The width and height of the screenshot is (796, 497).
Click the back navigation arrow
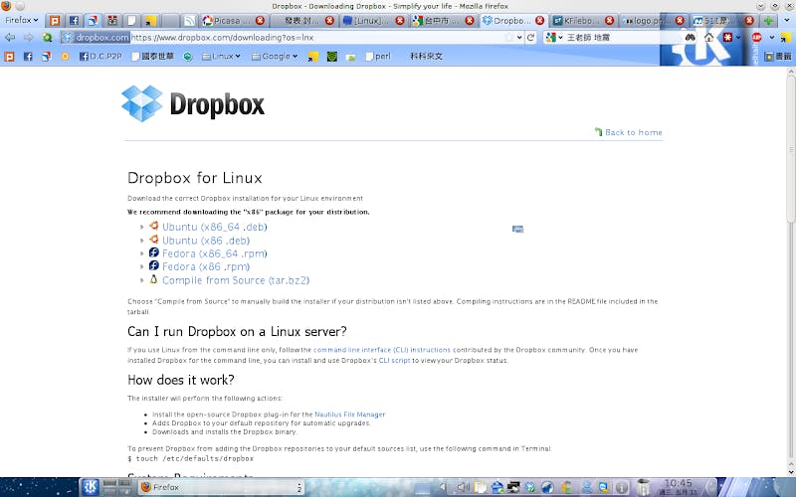coord(10,38)
